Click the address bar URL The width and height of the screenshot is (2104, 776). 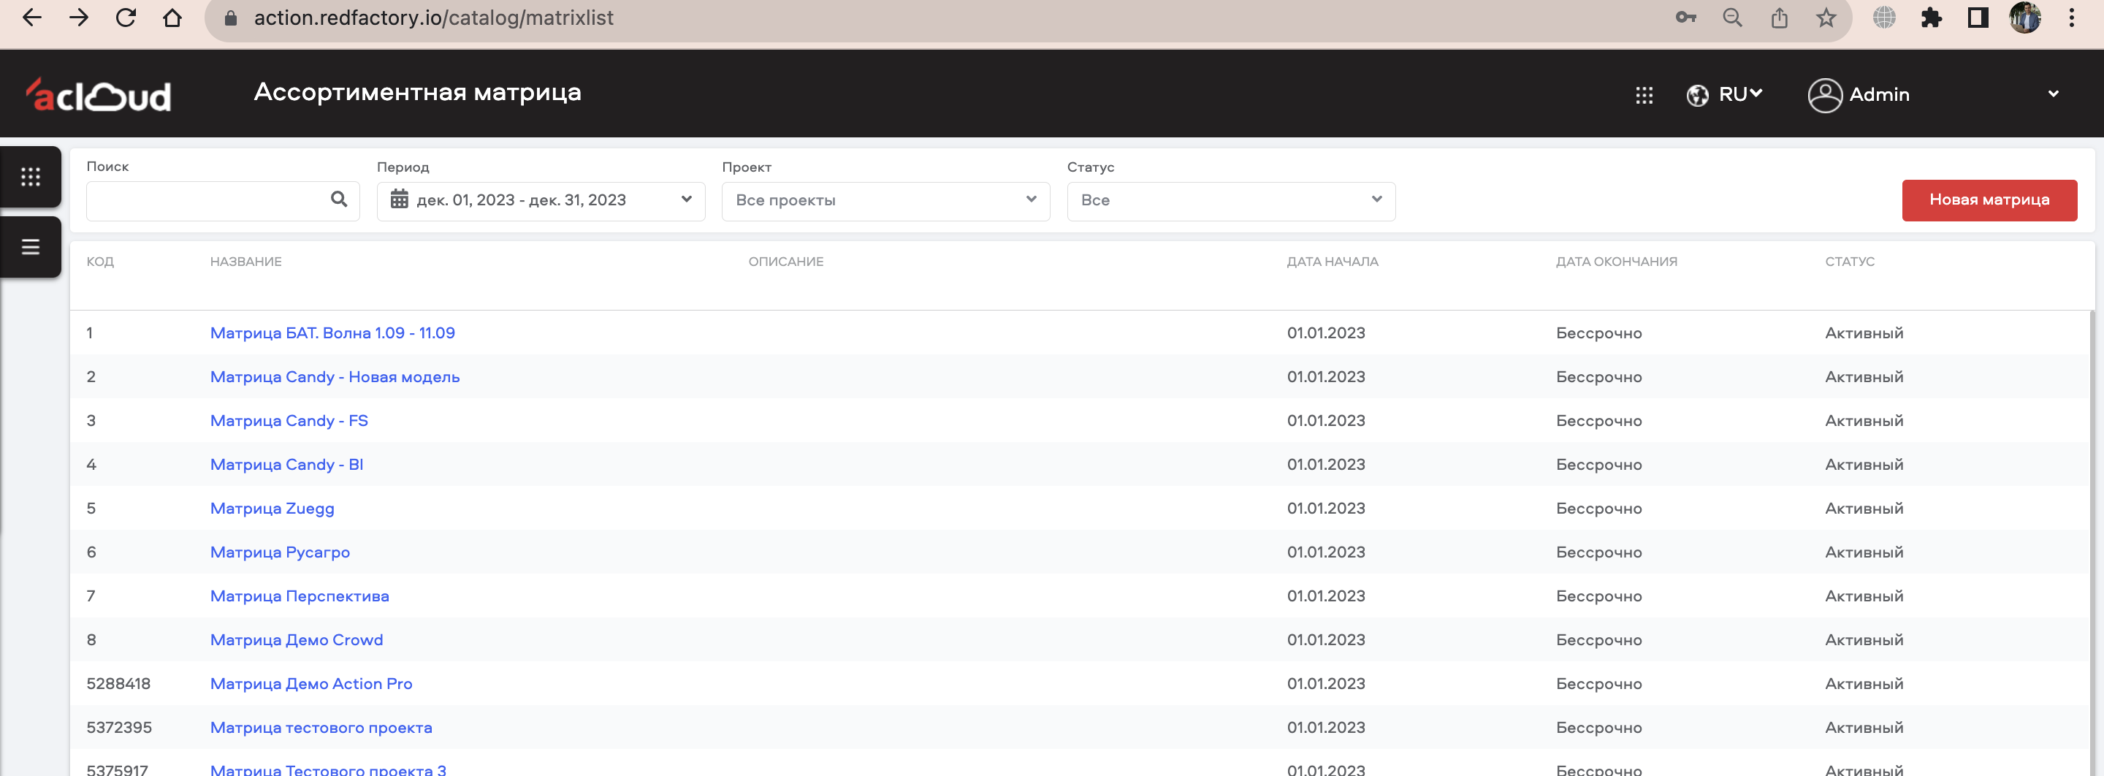tap(434, 18)
